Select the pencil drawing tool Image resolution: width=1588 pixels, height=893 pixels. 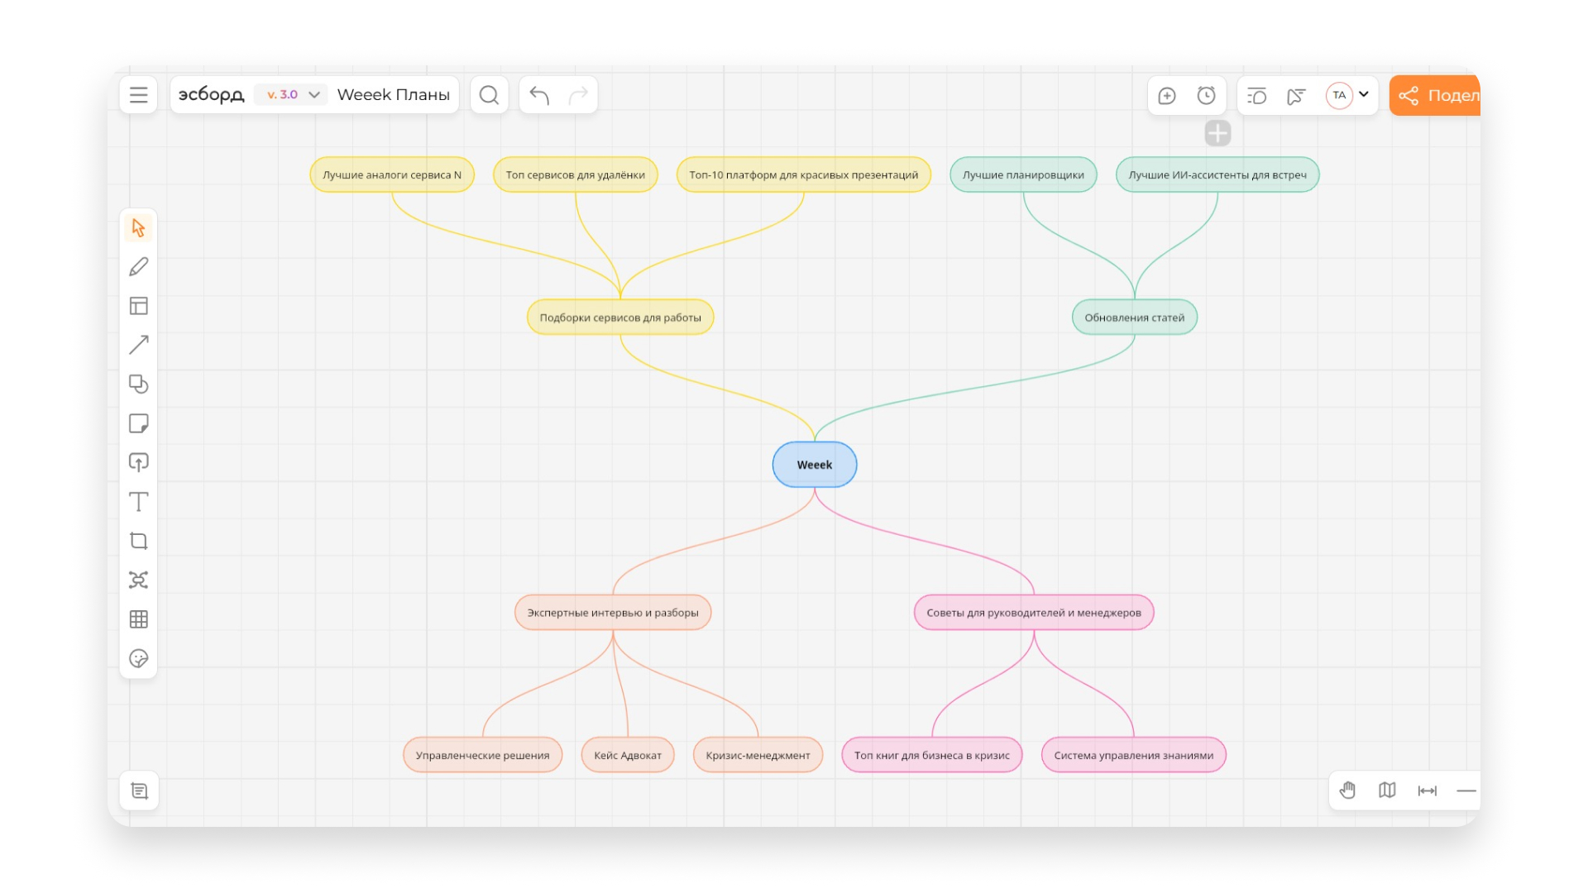(138, 266)
